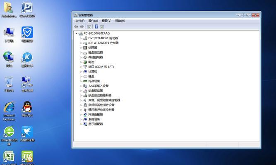The height and width of the screenshot is (165, 276).
Task: Expand the 软盘驱动器控制器 node
Action: 81,95
